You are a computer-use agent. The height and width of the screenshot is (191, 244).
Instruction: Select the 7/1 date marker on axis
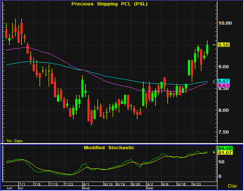(x=21, y=184)
